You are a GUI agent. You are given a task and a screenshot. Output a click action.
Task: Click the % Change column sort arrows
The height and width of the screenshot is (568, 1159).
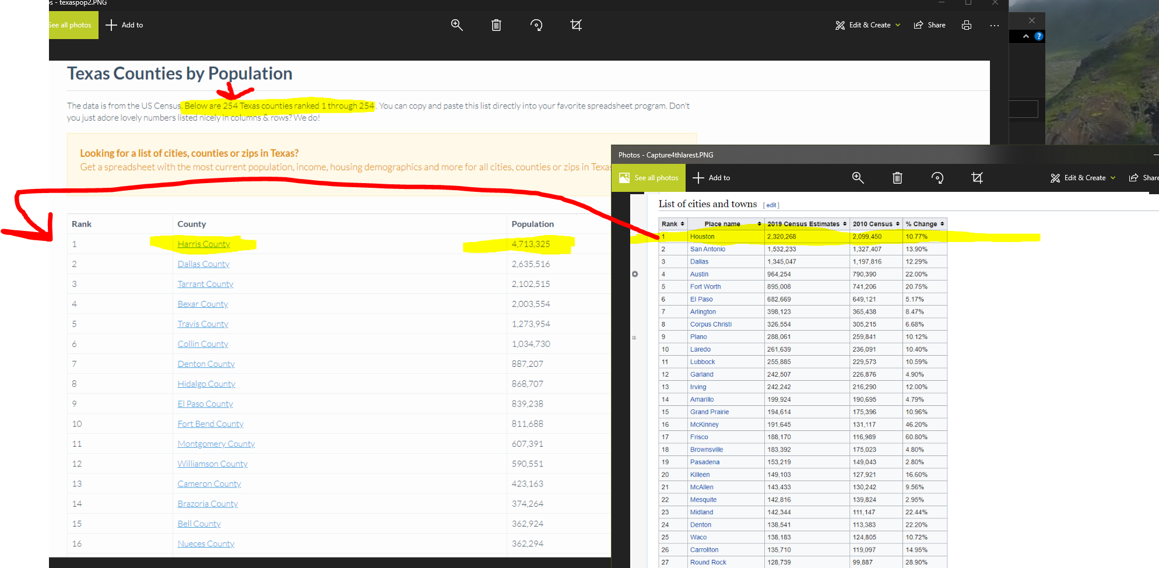pyautogui.click(x=942, y=224)
